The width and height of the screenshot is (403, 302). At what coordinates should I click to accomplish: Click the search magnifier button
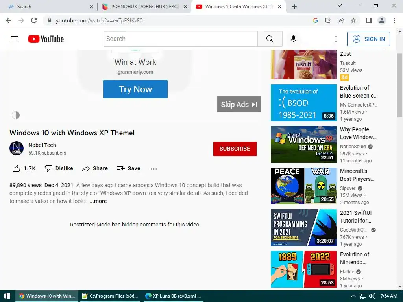tap(270, 39)
